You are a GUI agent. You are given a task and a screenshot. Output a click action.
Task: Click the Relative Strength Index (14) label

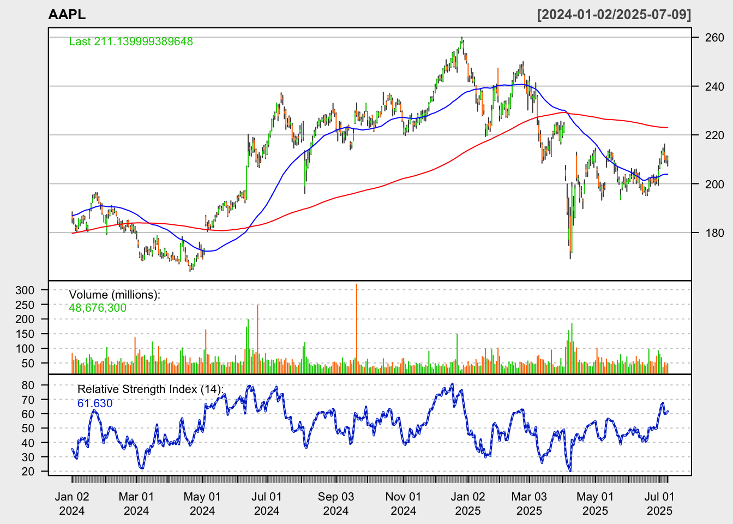(151, 389)
